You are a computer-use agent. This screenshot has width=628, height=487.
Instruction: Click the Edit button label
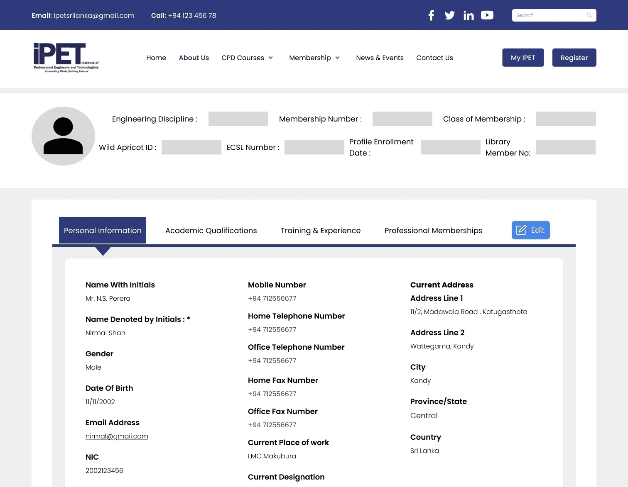(538, 230)
